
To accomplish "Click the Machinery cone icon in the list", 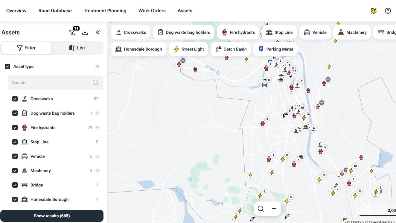I will coord(25,171).
